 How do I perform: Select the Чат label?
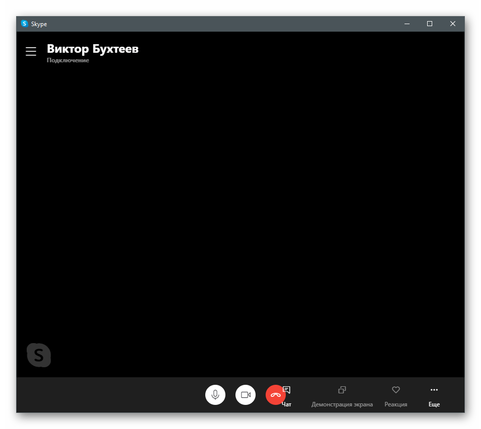coord(287,404)
